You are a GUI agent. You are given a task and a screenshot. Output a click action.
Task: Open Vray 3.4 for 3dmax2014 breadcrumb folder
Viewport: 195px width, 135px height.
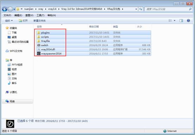click(x=82, y=9)
